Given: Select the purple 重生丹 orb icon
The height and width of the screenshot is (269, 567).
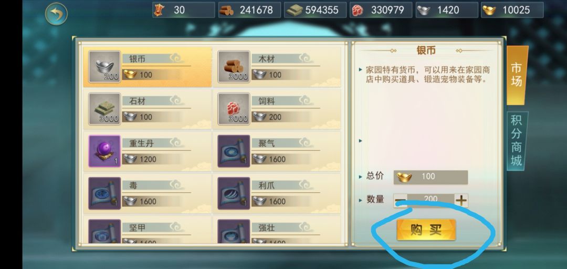Looking at the screenshot, I should point(104,151).
